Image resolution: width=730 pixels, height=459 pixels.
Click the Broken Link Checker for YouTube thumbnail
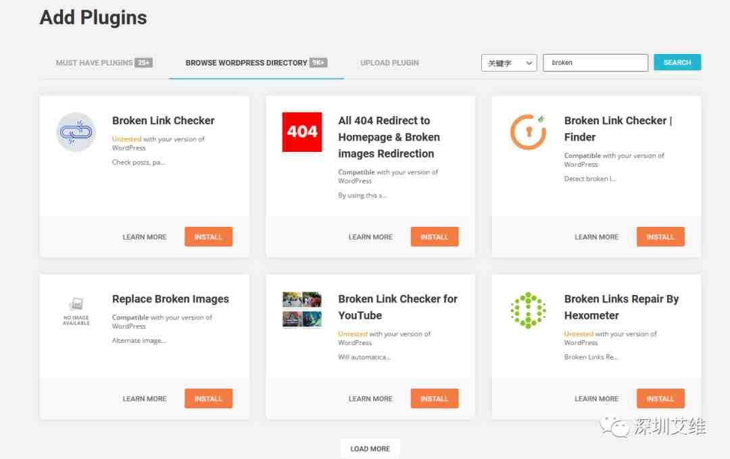coord(301,309)
